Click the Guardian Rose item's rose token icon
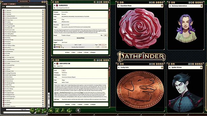 click(x=57, y=5)
